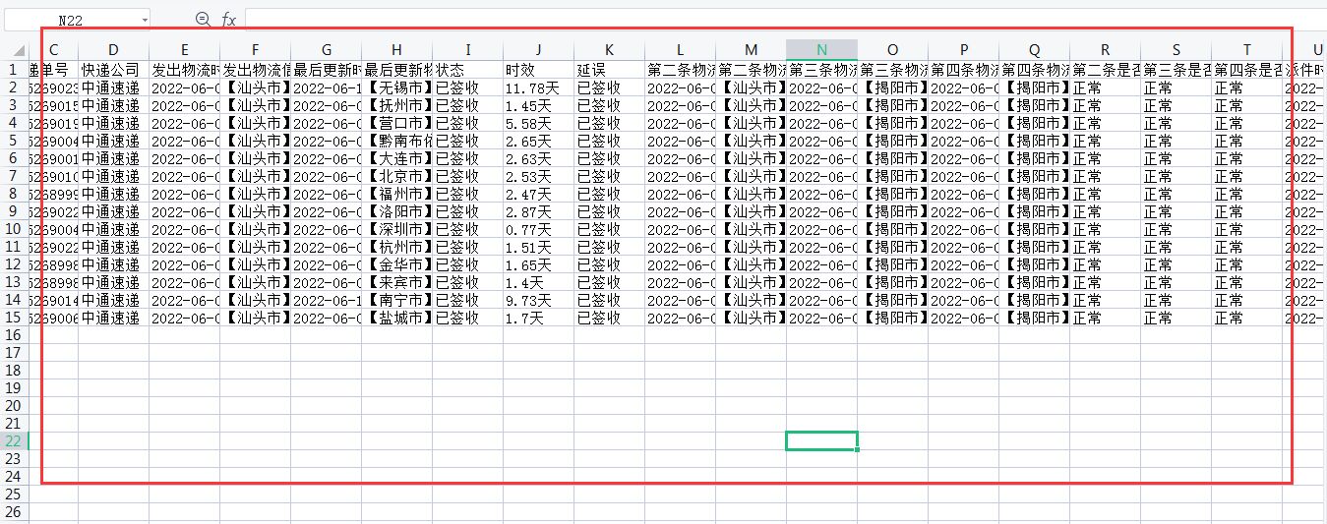Select cell with 1.65天
The height and width of the screenshot is (524, 1327).
(x=539, y=264)
